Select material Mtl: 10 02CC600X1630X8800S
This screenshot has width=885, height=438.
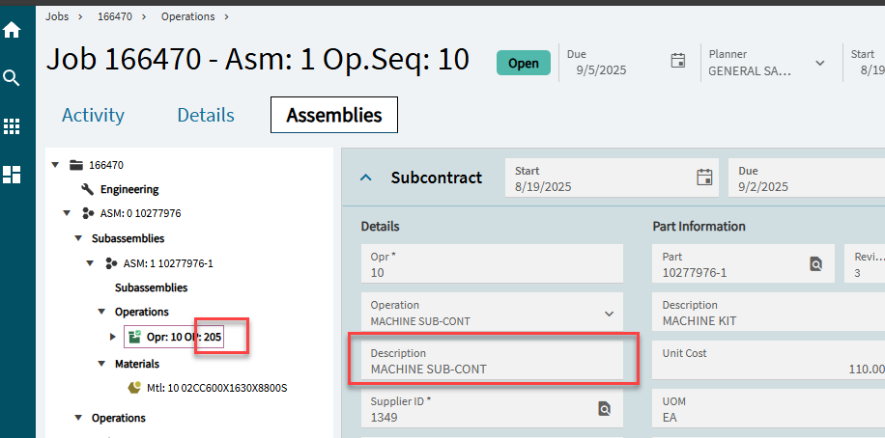point(208,388)
